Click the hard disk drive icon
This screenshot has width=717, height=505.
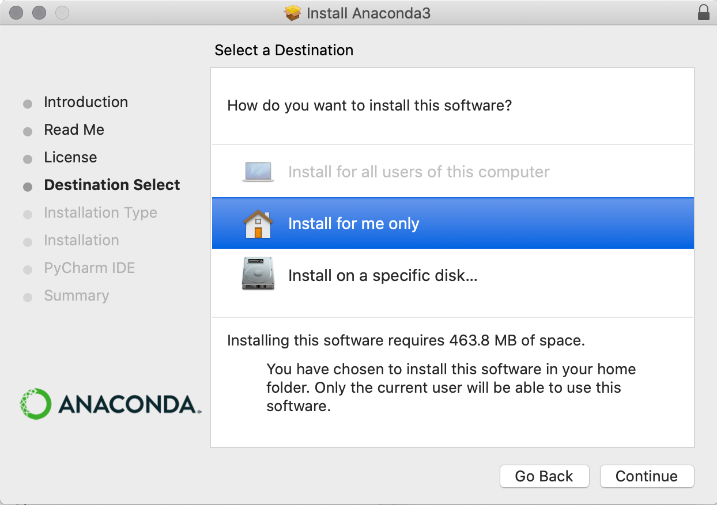[258, 275]
